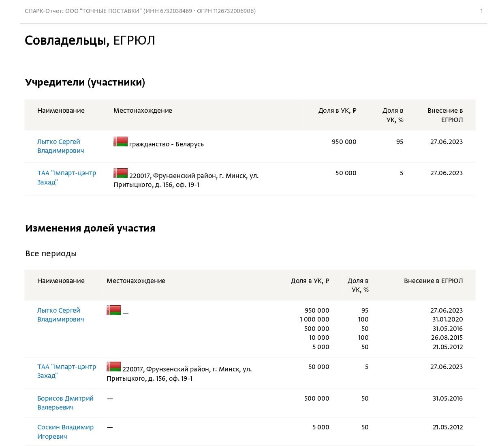Image resolution: width=502 pixels, height=446 pixels.
Task: Open Лытко Сергей Владимирович link in the share changes table
Action: point(60,315)
